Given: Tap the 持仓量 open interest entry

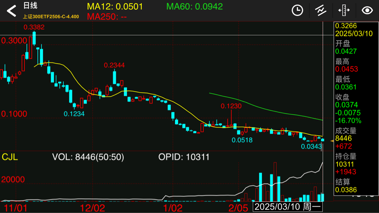Looking at the screenshot, I should point(346,156).
